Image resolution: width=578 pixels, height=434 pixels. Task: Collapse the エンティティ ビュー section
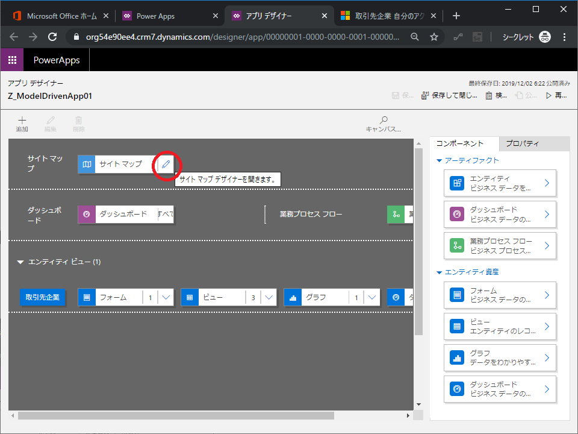pos(20,262)
